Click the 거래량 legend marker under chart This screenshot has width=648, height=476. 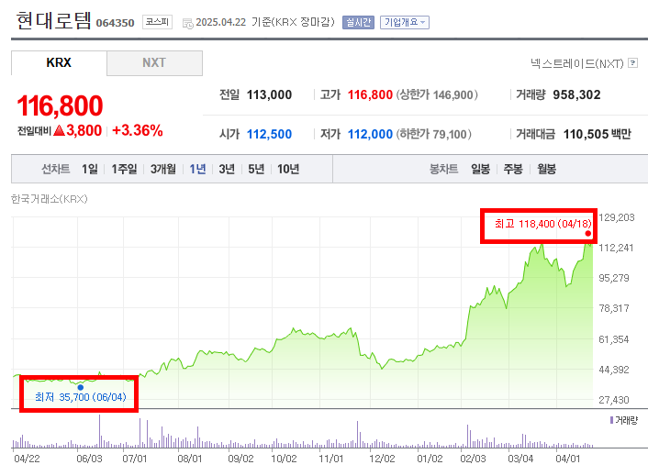(x=611, y=420)
